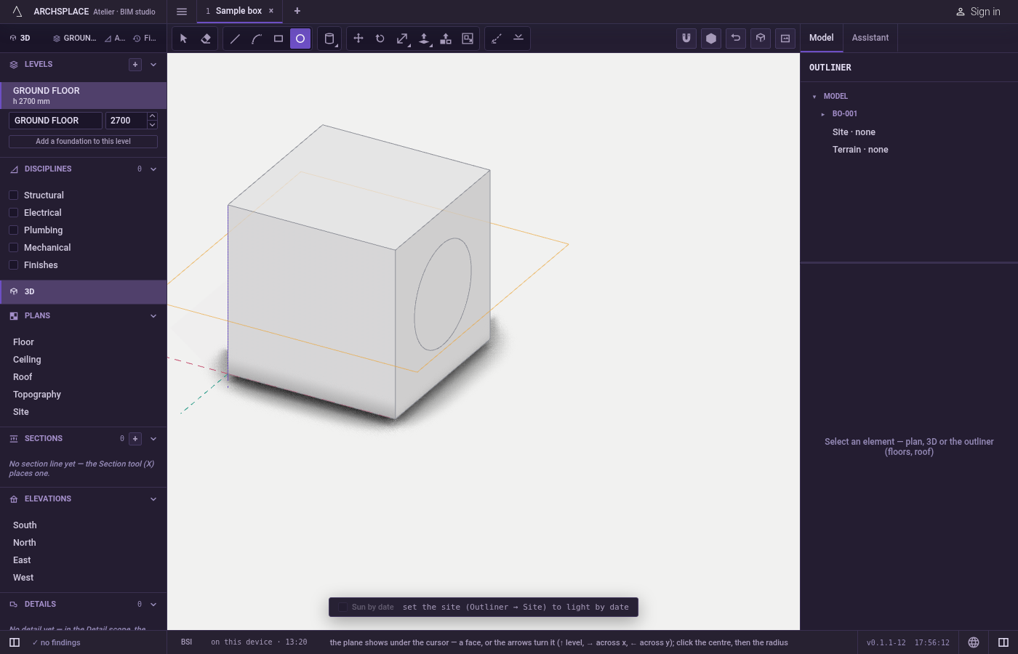Add a new section with plus button
Screen dimensions: 1018x654
point(135,439)
